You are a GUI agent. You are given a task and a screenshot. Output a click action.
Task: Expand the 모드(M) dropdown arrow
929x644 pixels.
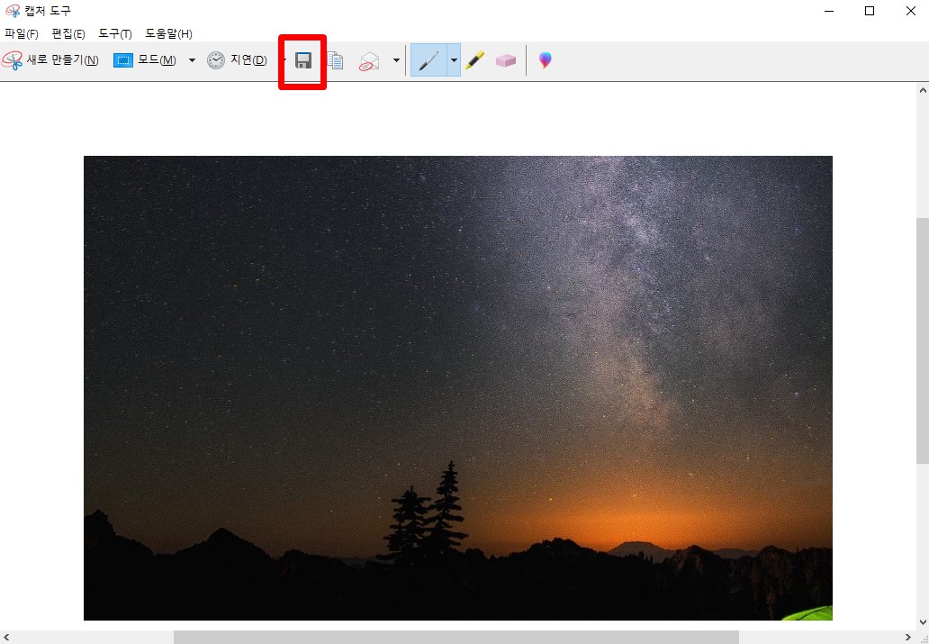tap(192, 59)
